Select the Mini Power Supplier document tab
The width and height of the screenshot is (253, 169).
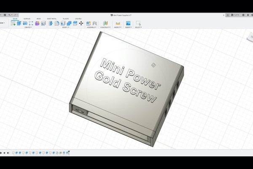point(121,15)
